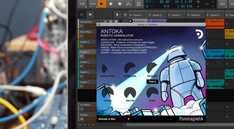The width and height of the screenshot is (234, 129).
Task: Click the orange X icon at the bottom left
Action: pos(93,125)
